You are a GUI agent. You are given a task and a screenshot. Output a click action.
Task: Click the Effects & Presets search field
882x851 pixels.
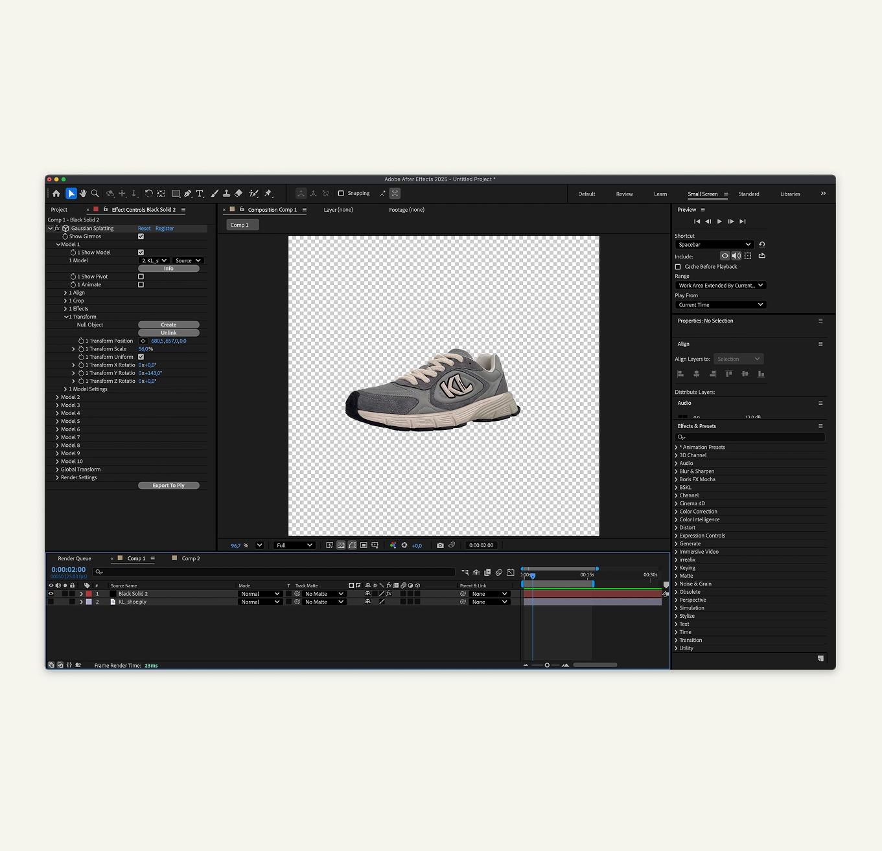[x=751, y=437]
